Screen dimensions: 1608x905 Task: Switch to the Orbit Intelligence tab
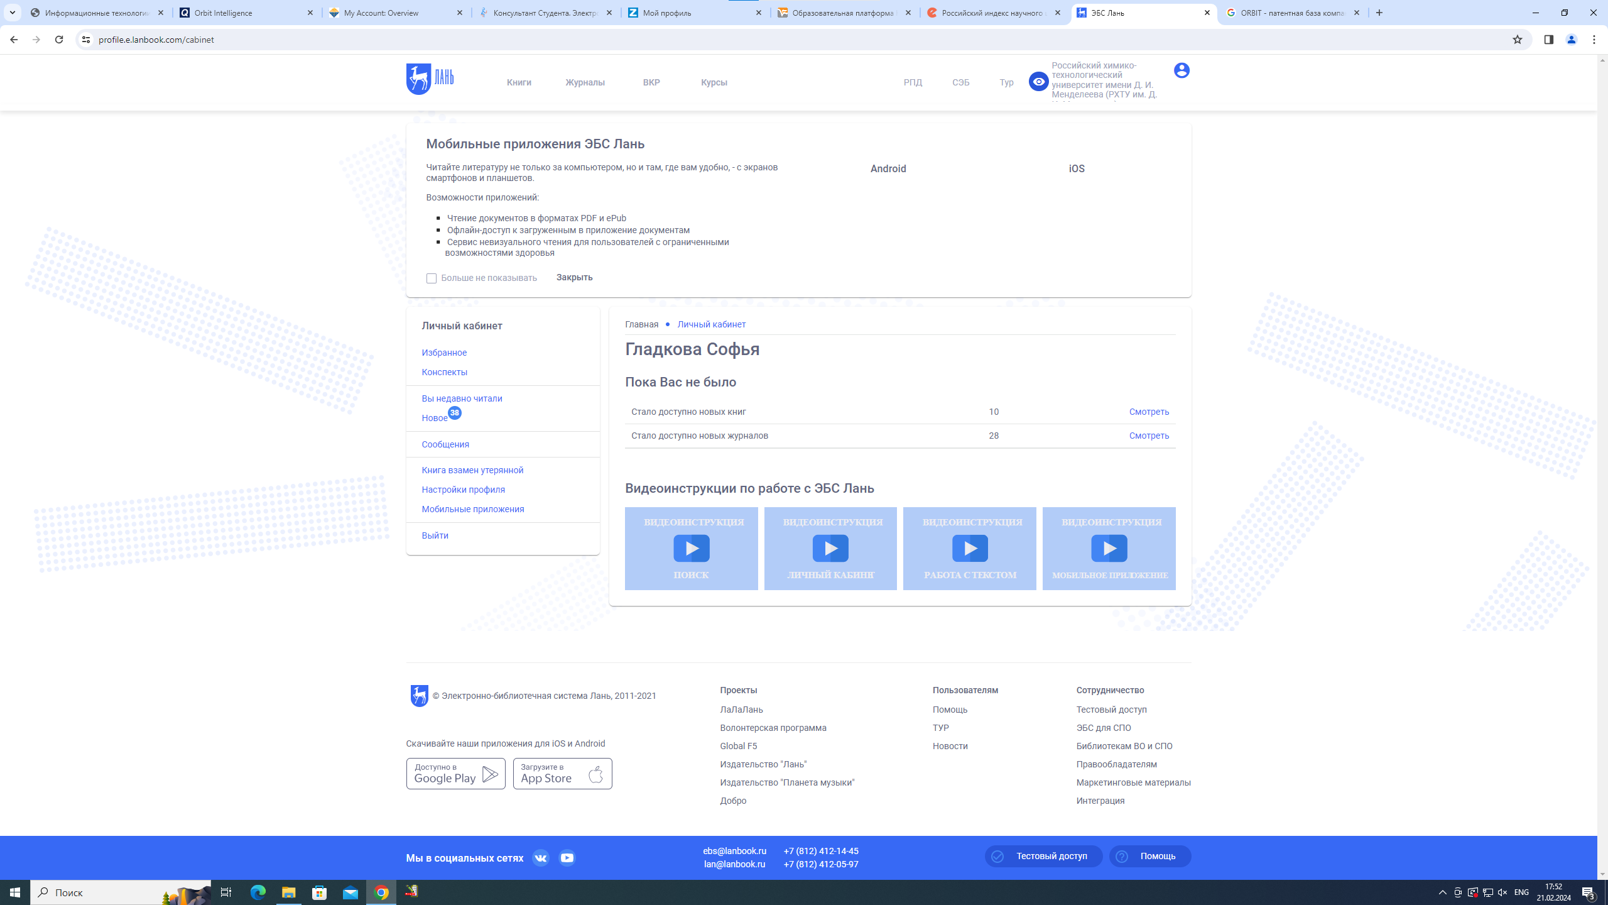(247, 13)
